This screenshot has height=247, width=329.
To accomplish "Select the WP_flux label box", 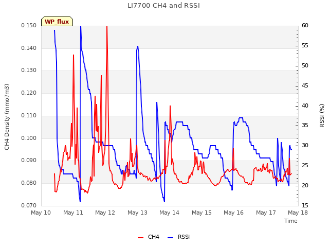I will click(57, 21).
